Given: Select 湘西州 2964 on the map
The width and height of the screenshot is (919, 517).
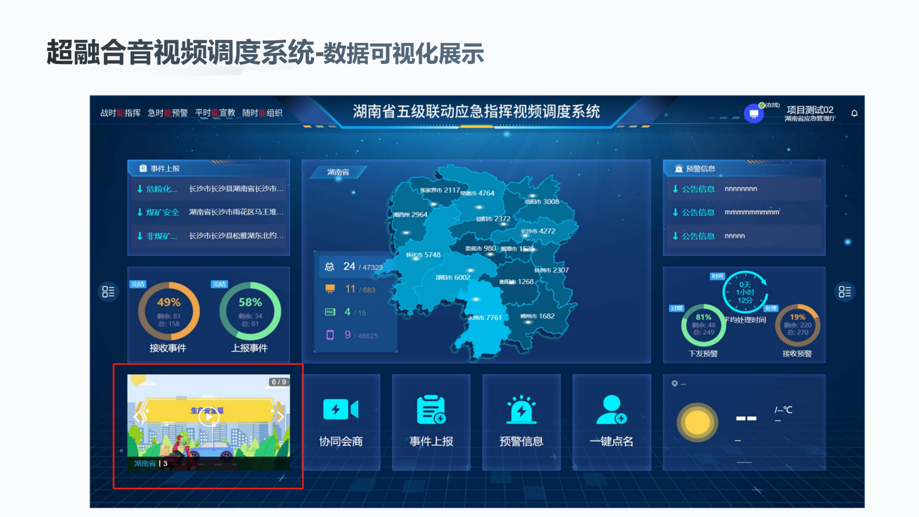Looking at the screenshot, I should pyautogui.click(x=410, y=215).
